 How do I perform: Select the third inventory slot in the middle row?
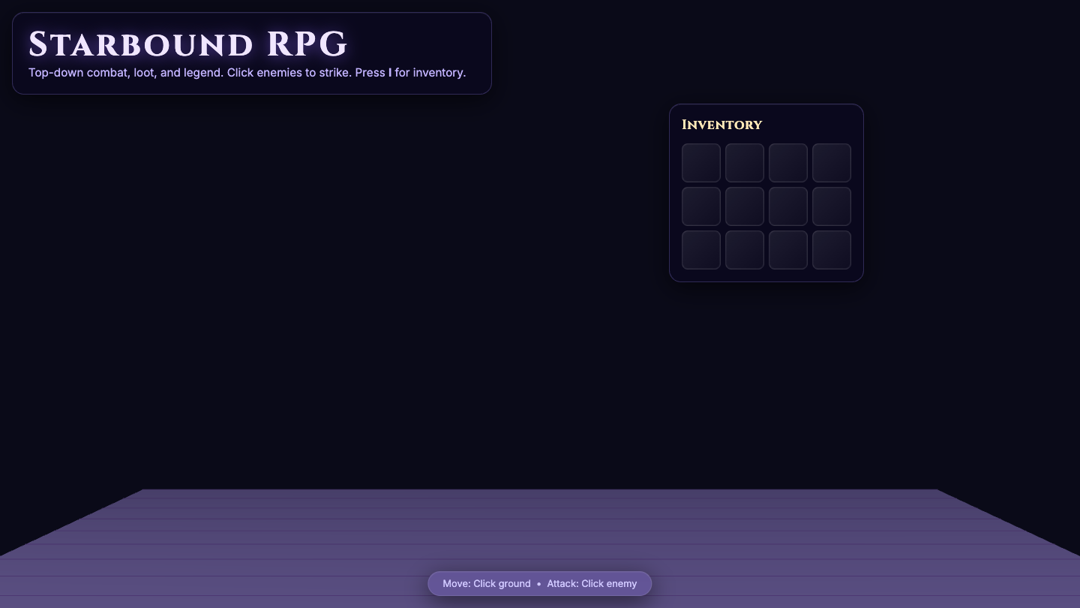click(x=788, y=206)
